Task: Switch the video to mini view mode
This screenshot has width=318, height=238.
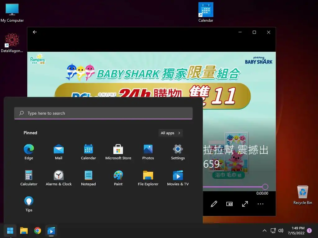Action: [x=229, y=204]
